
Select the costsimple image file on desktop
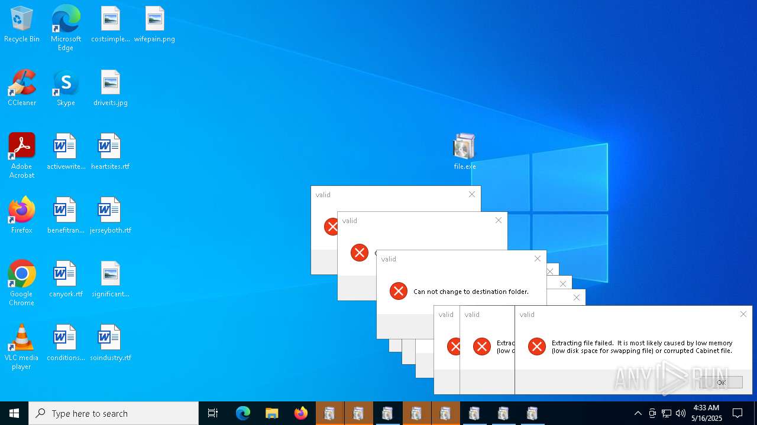111,25
